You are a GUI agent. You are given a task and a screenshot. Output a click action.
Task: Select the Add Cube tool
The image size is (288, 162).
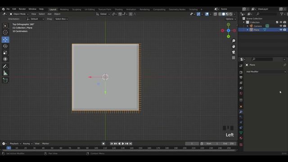point(5,80)
